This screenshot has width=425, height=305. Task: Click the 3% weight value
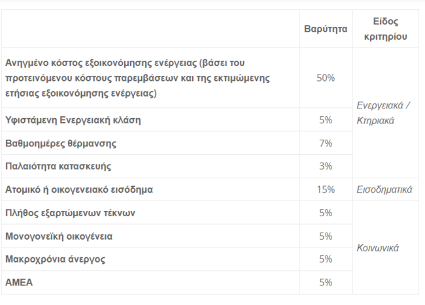[x=326, y=166]
